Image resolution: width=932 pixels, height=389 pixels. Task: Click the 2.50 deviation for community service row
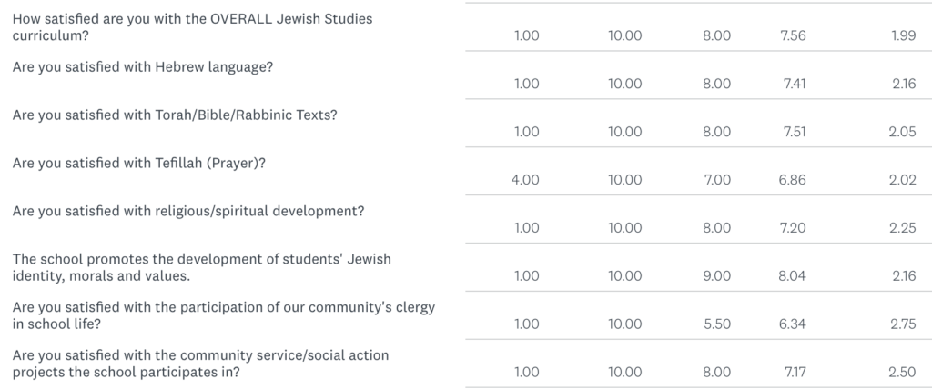pyautogui.click(x=902, y=373)
